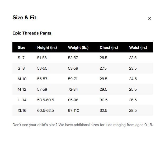Click the 32.5 chest measurement
The width and height of the screenshot is (165, 145).
(x=103, y=110)
